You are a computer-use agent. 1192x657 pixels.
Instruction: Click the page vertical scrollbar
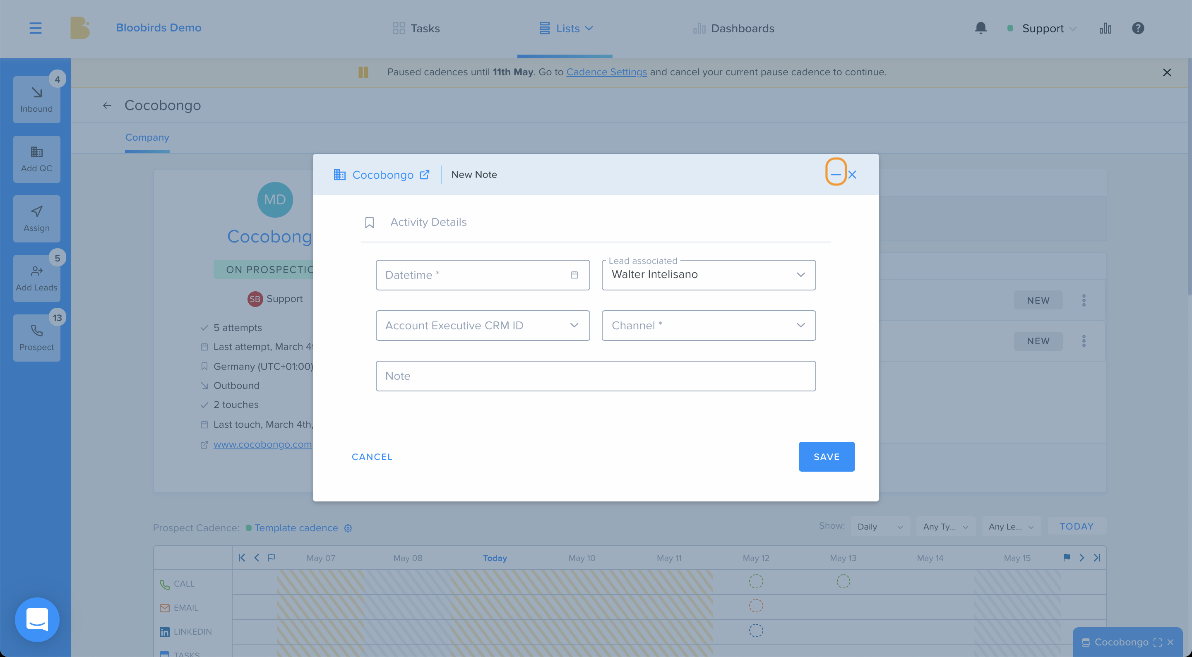[1189, 176]
